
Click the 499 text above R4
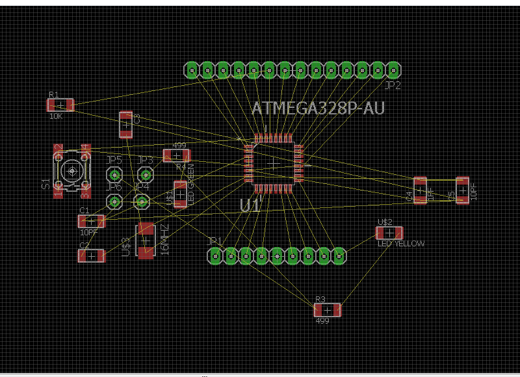(179, 145)
